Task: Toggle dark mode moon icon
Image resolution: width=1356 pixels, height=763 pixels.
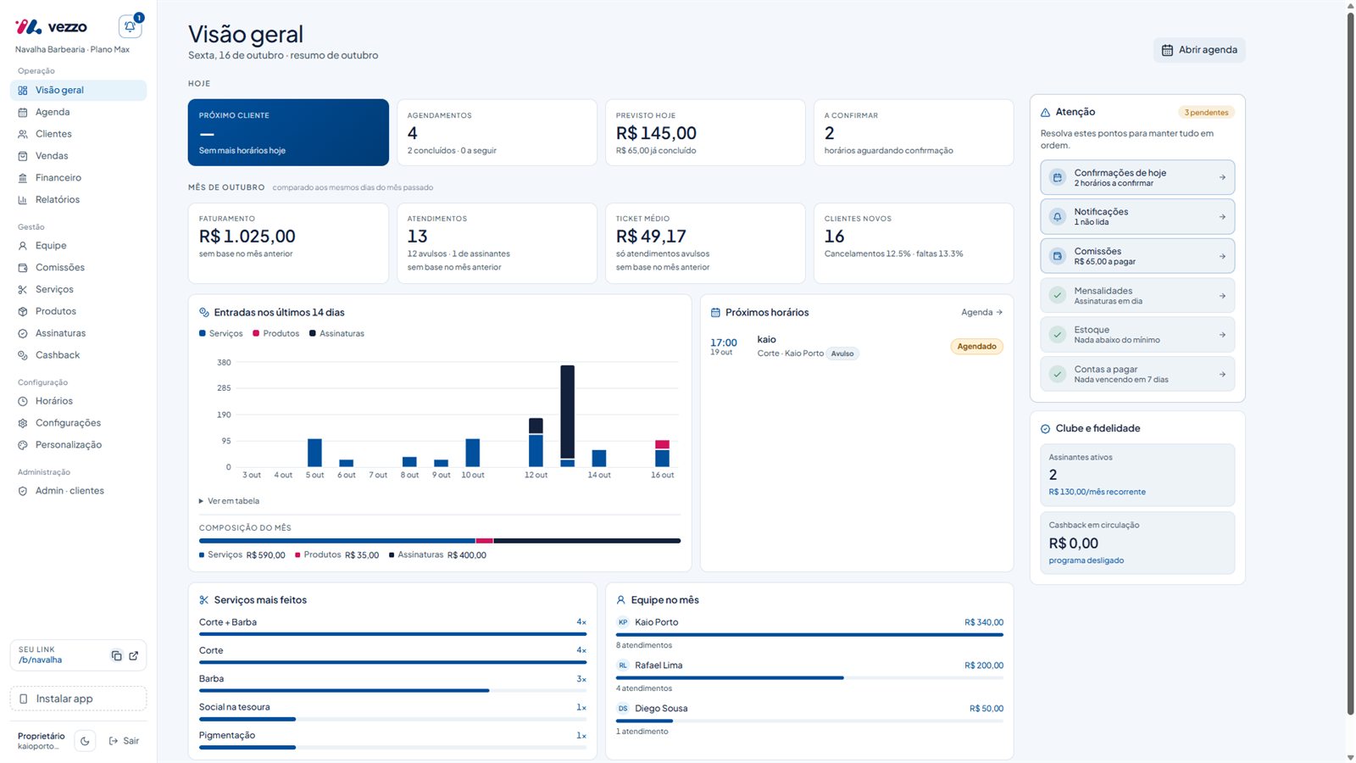Action: (85, 741)
